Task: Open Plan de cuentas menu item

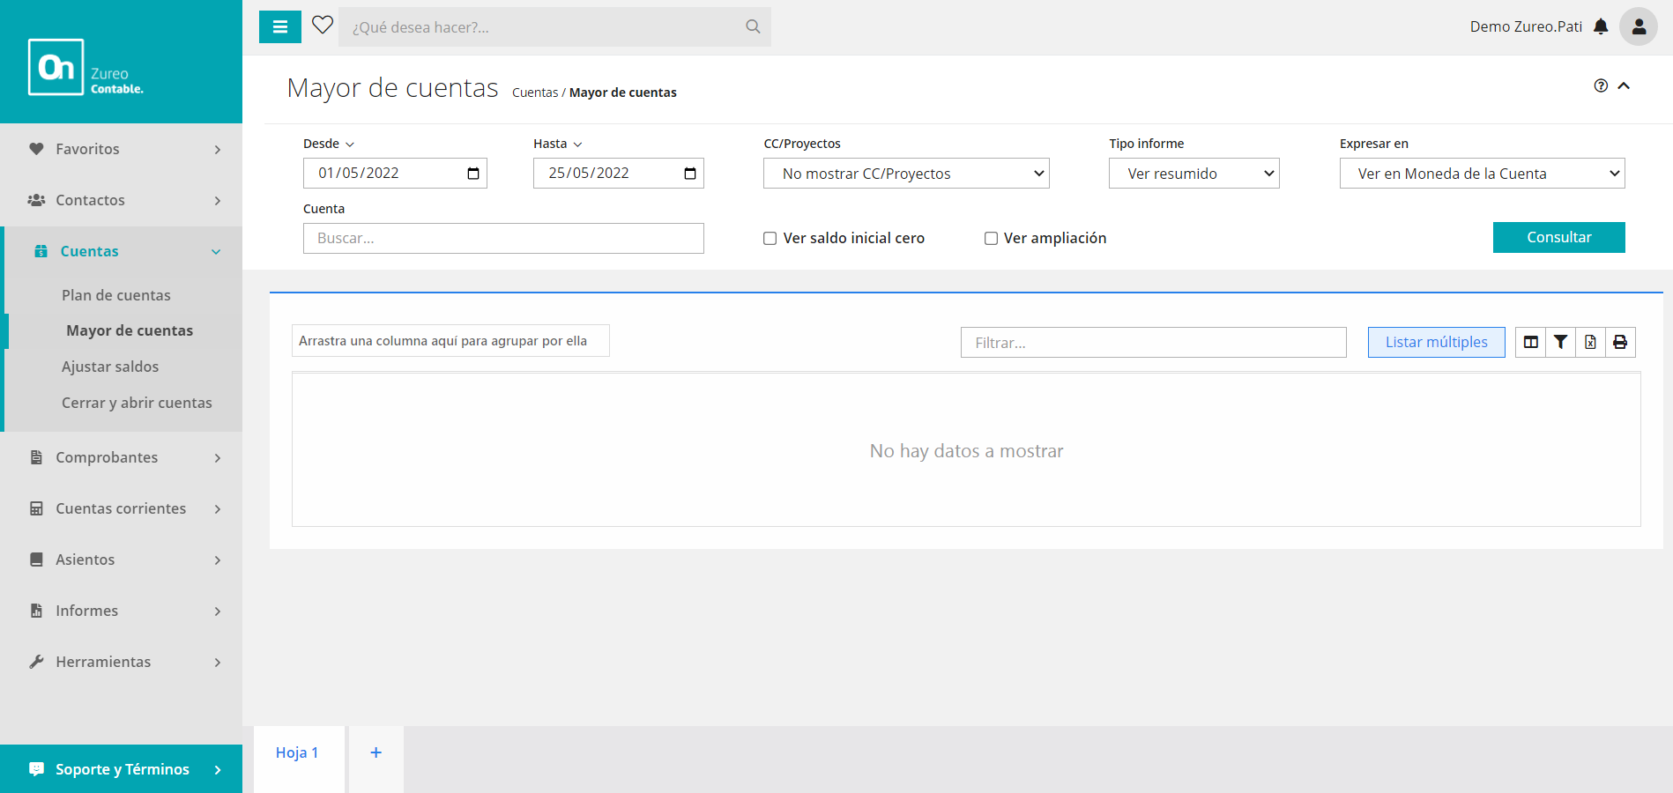Action: coord(116,295)
